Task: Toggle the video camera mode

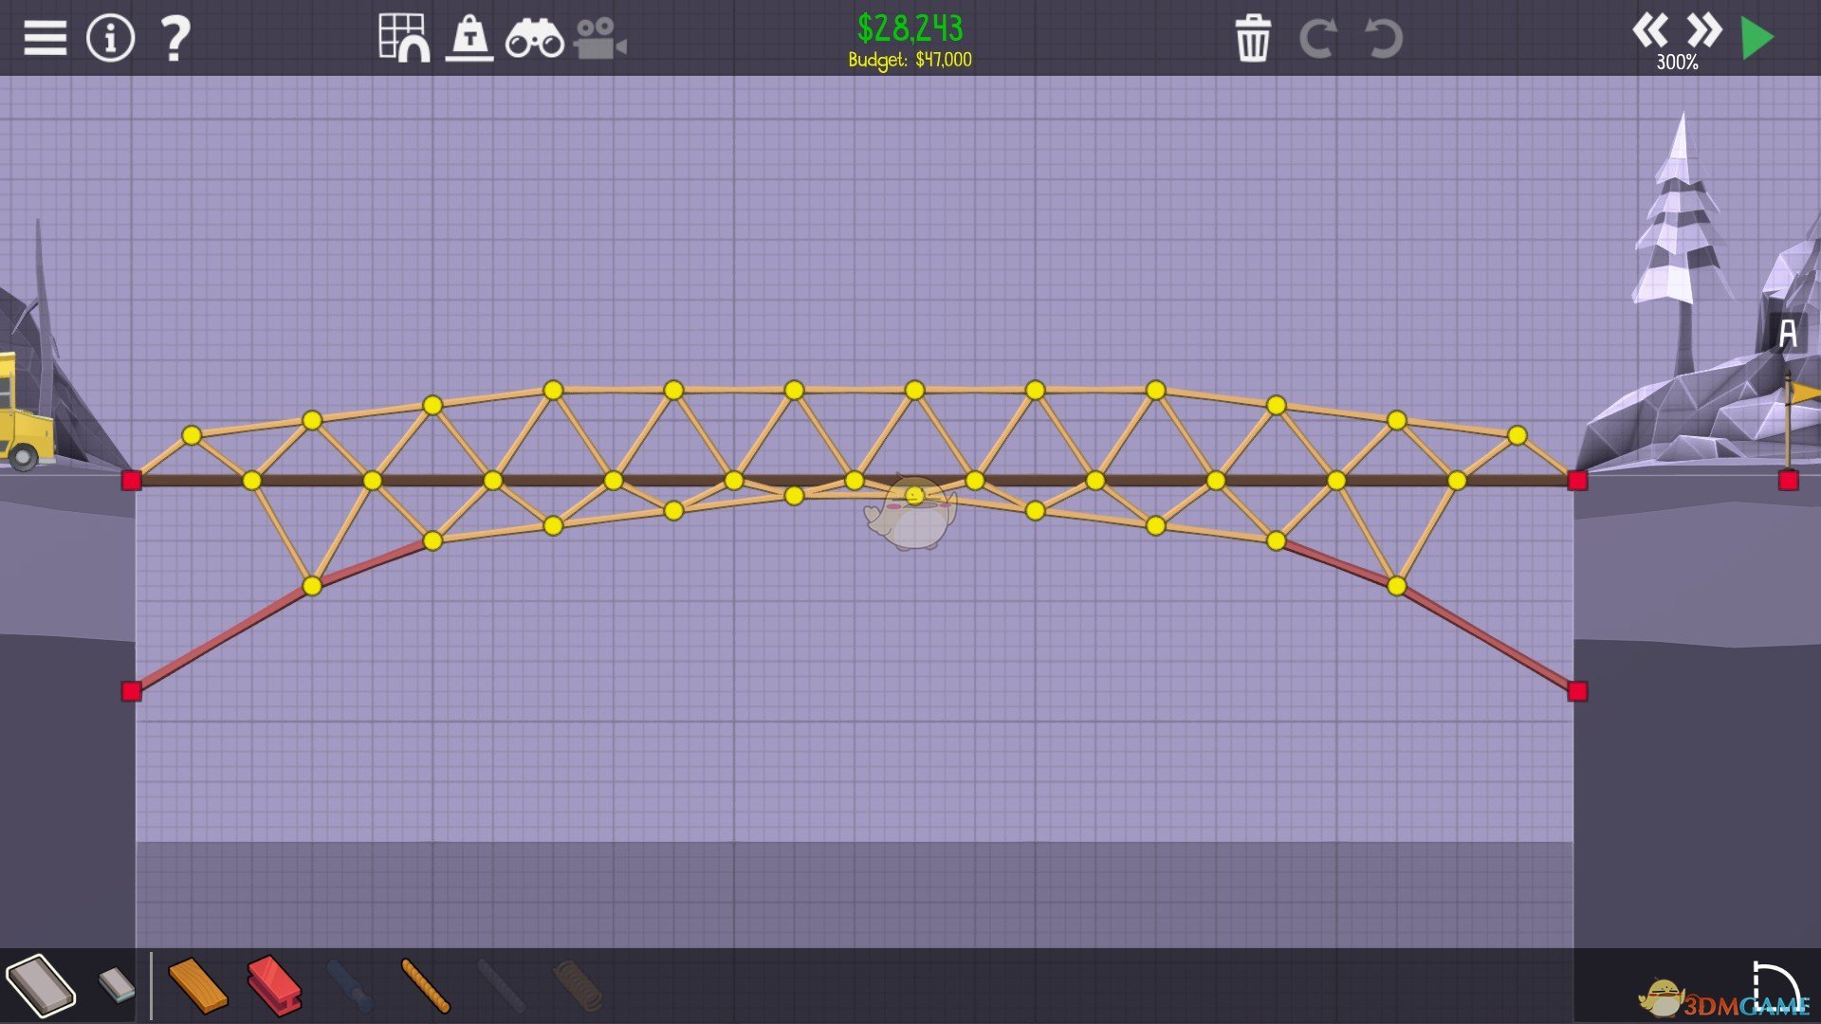Action: pyautogui.click(x=599, y=39)
